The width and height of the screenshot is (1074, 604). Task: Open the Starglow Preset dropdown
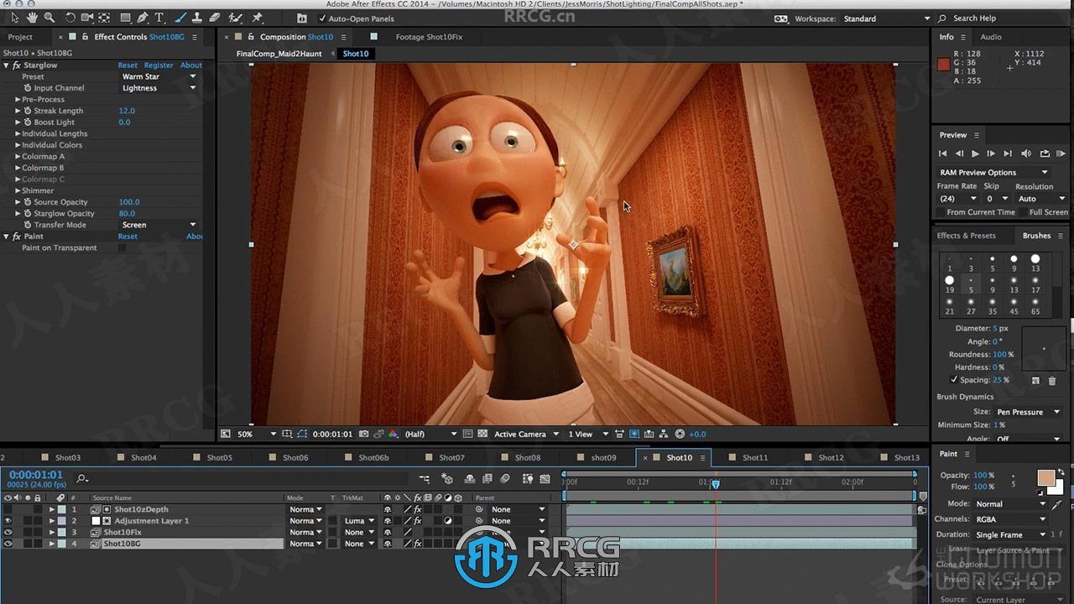pyautogui.click(x=159, y=76)
